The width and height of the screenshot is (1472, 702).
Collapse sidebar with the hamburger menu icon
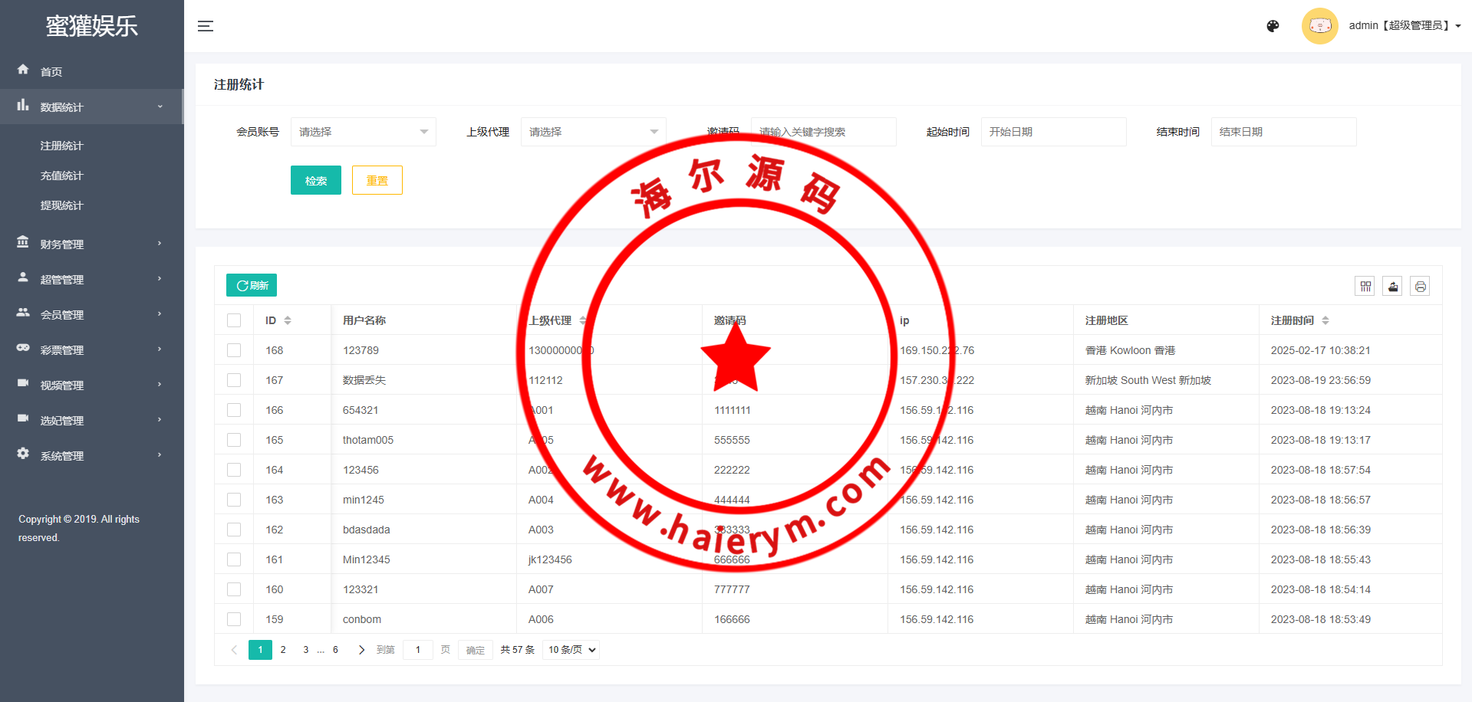pyautogui.click(x=205, y=26)
